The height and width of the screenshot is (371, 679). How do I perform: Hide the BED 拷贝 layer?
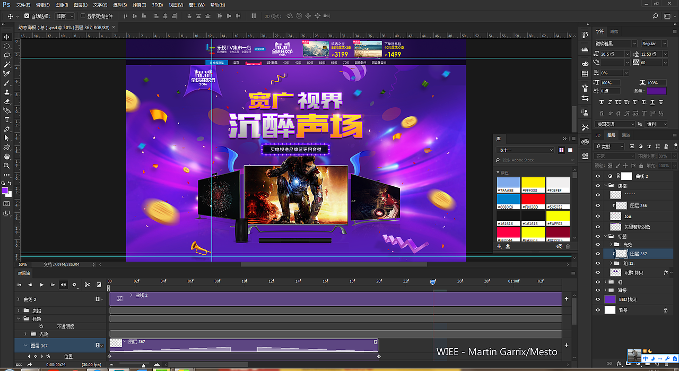(x=597, y=299)
